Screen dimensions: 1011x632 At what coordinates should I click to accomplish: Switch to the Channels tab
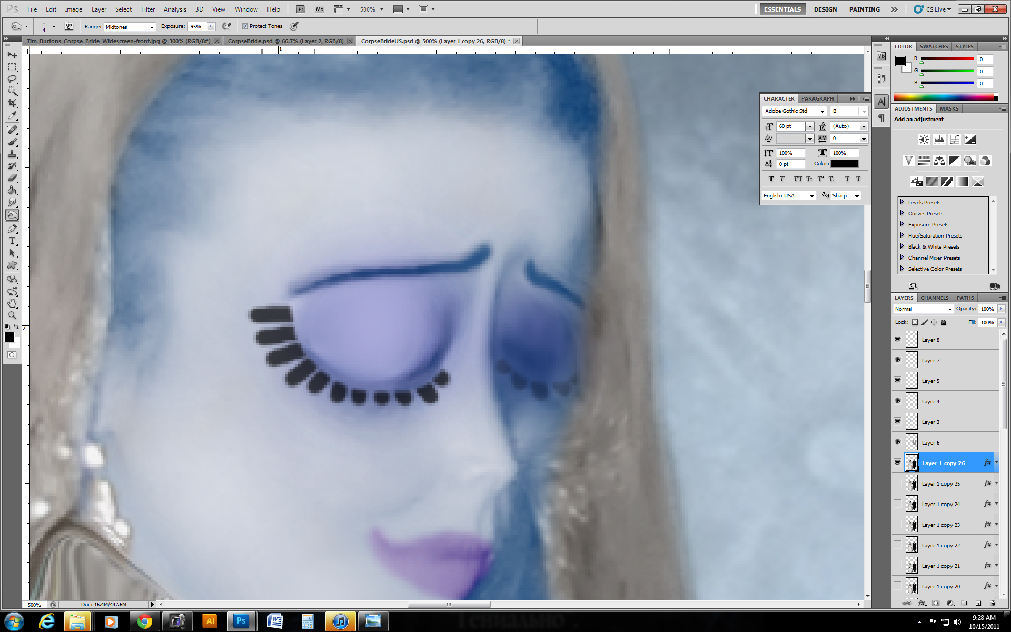[935, 298]
